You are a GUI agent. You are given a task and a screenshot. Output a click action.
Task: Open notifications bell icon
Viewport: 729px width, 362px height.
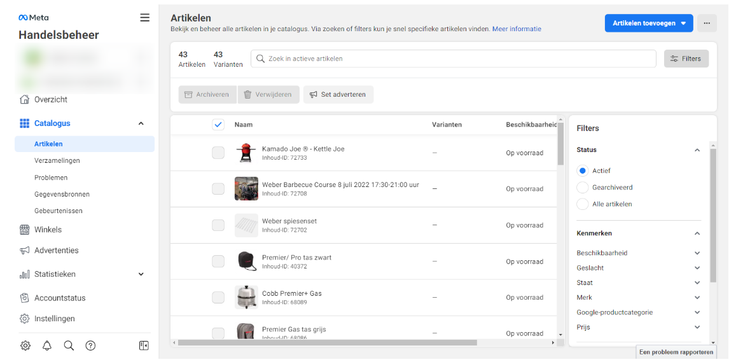coord(47,345)
